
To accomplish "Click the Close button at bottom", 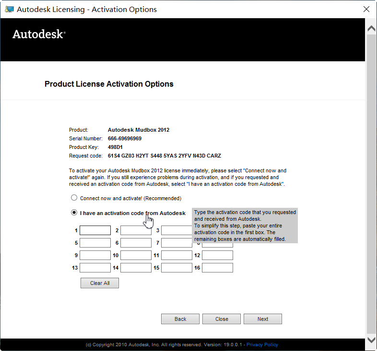I will tap(222, 319).
